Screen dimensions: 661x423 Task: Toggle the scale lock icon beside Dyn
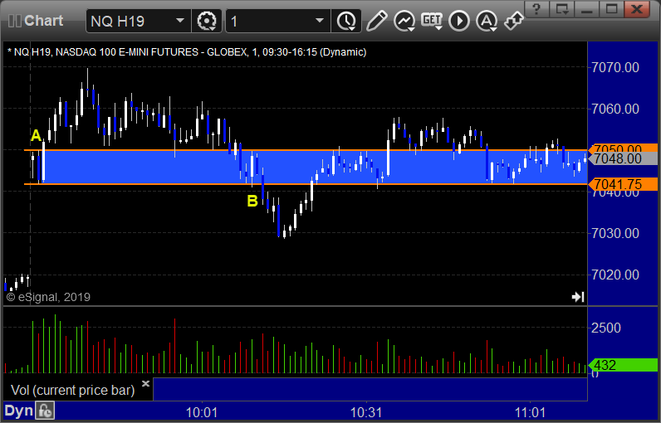[45, 411]
